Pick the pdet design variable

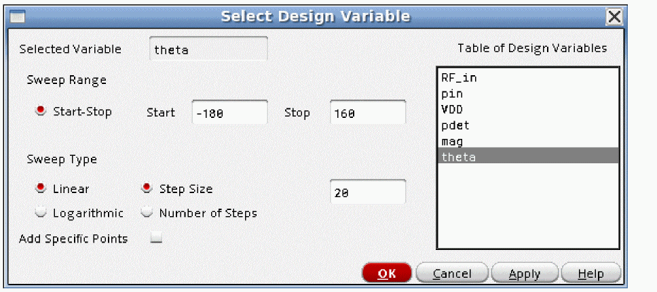(x=455, y=125)
